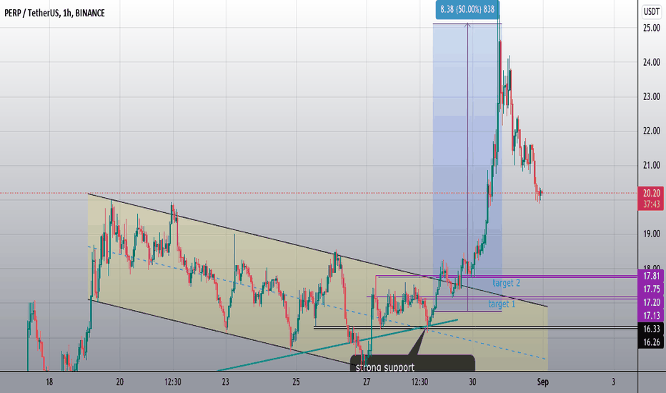Click the 22.00 price axis label
This screenshot has height=393, width=666.
pyautogui.click(x=652, y=131)
